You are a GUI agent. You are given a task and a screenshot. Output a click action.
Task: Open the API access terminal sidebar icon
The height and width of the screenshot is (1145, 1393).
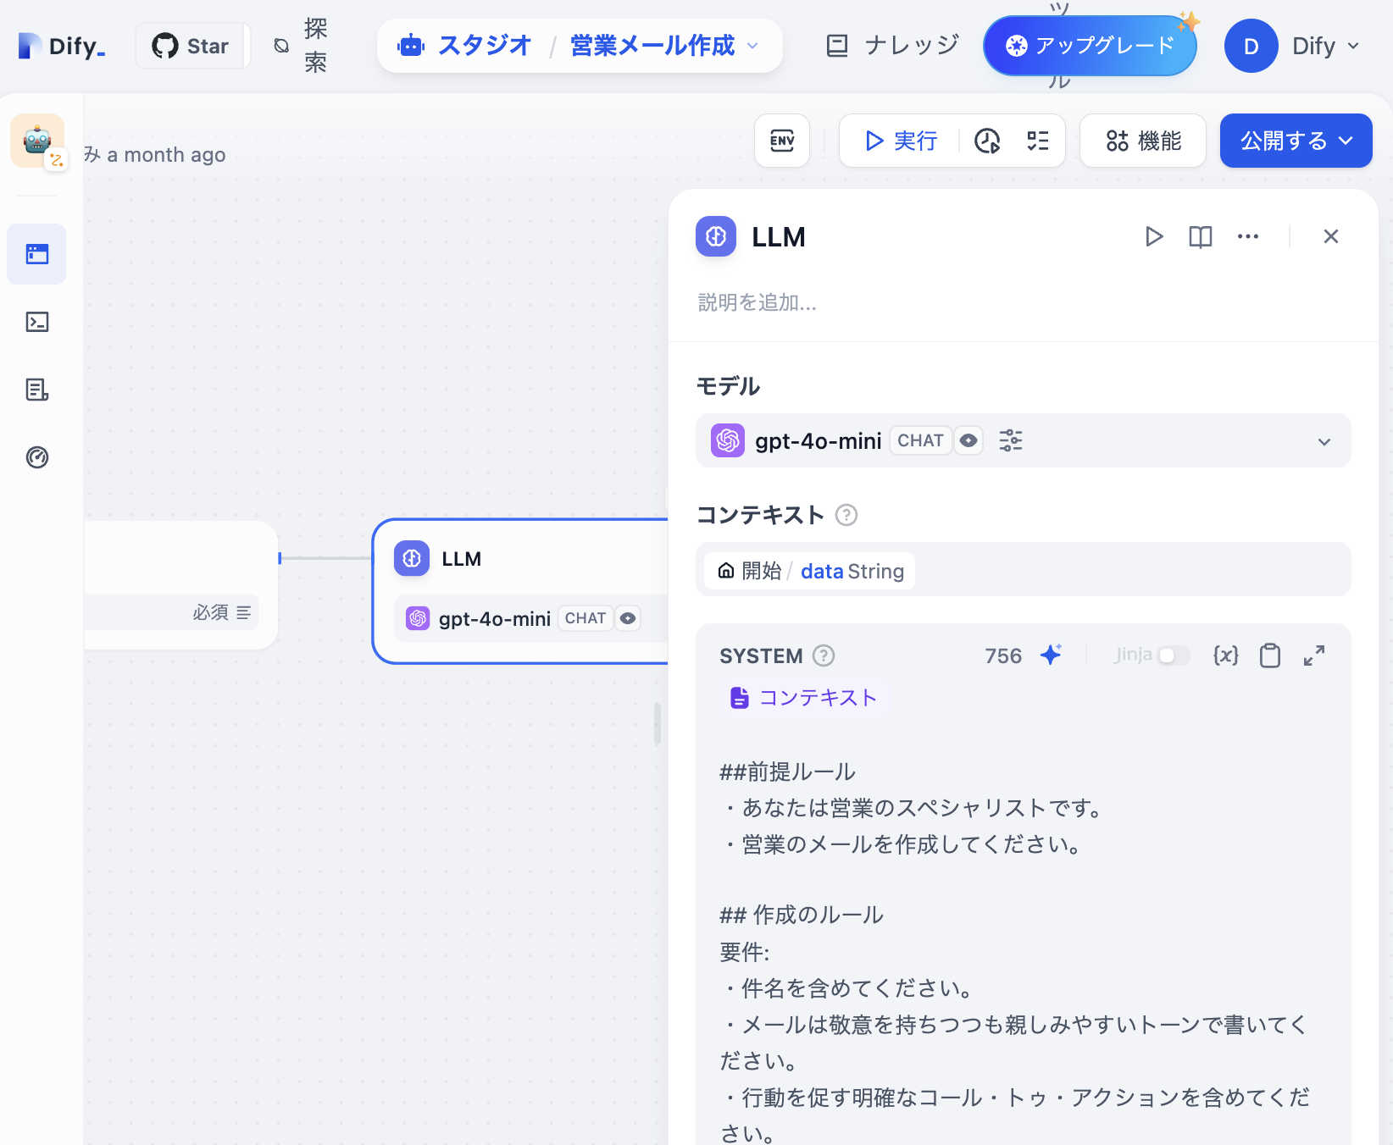(36, 322)
